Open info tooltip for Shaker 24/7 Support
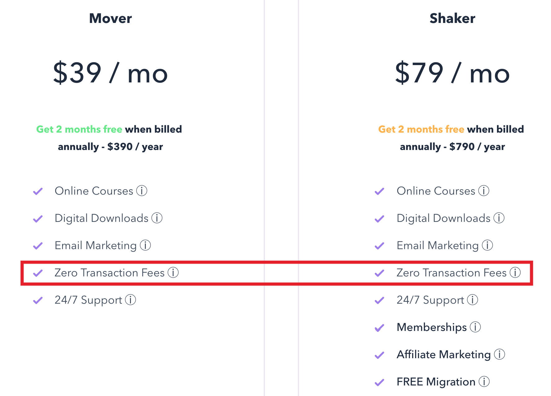The image size is (551, 396). (x=473, y=300)
